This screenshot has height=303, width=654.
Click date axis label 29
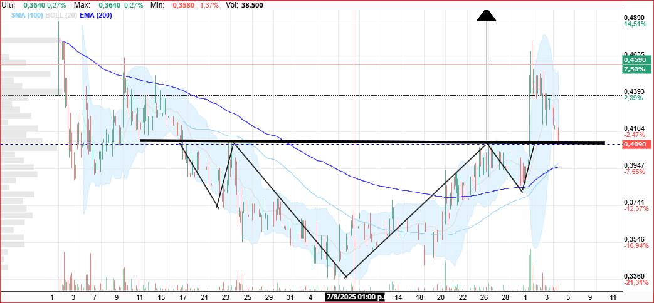(x=269, y=297)
